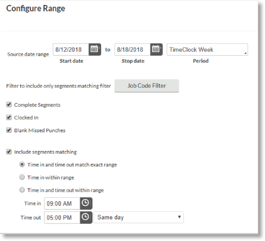This screenshot has height=241, width=265.
Task: Click the Stop date label
Action: click(x=133, y=61)
